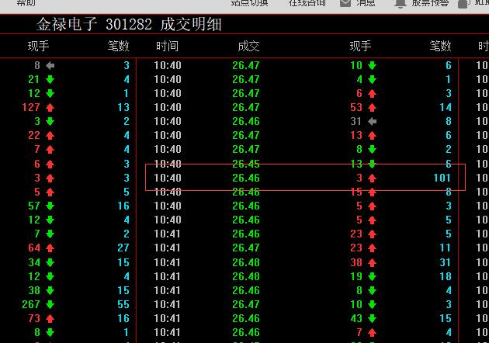The image size is (489, 343).
Task: Click the gray arrow beside volume 31
Action: point(372,121)
